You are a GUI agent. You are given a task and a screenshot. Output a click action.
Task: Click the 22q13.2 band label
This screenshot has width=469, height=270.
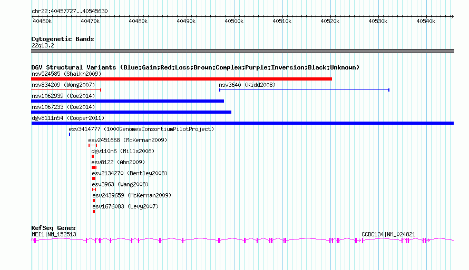pos(43,45)
